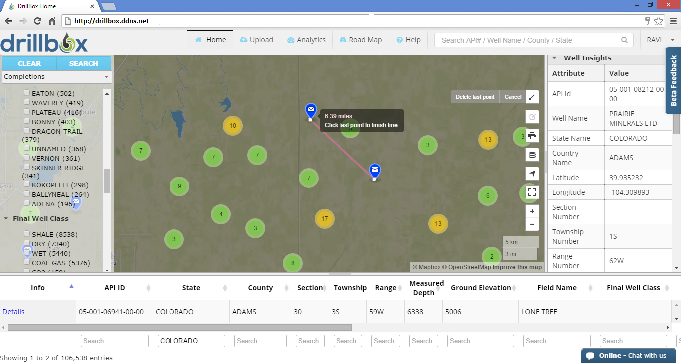Click the Improve this map link

tap(517, 267)
